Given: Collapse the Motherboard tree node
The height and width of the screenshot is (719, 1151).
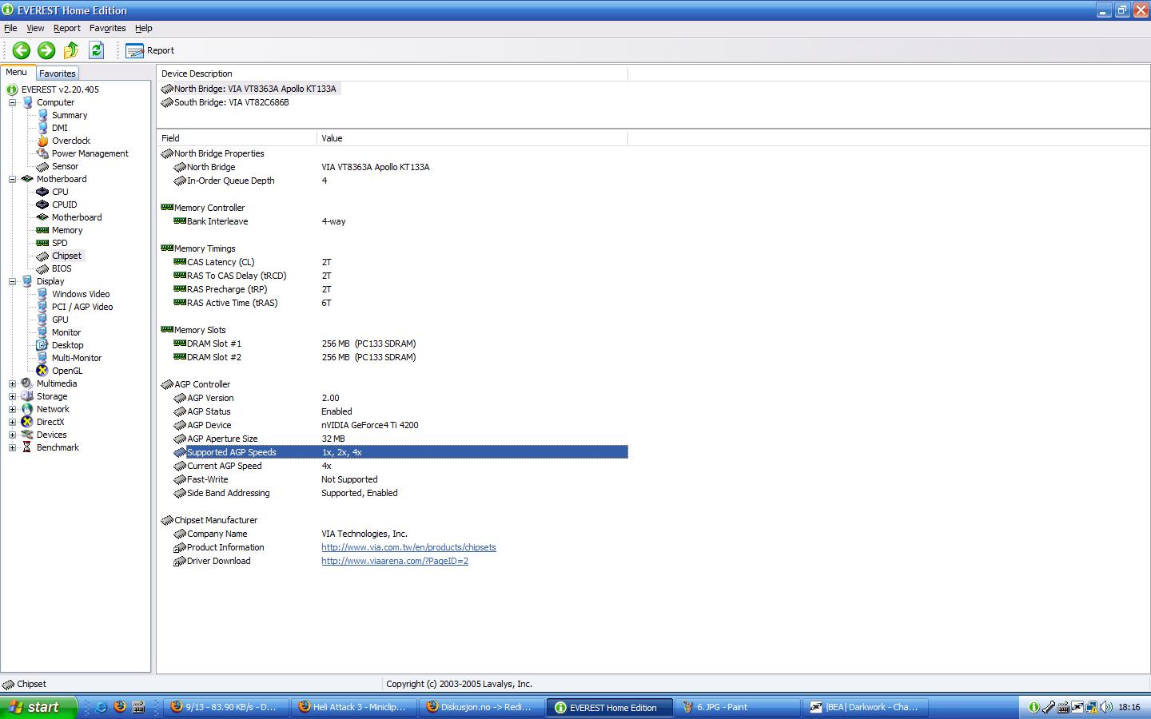Looking at the screenshot, I should pos(12,179).
